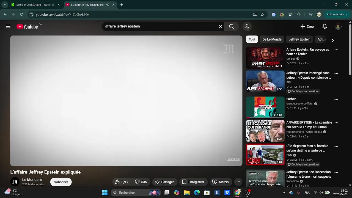
Task: Open 'L'île d'Epstein était si horrible' title
Action: [307, 148]
